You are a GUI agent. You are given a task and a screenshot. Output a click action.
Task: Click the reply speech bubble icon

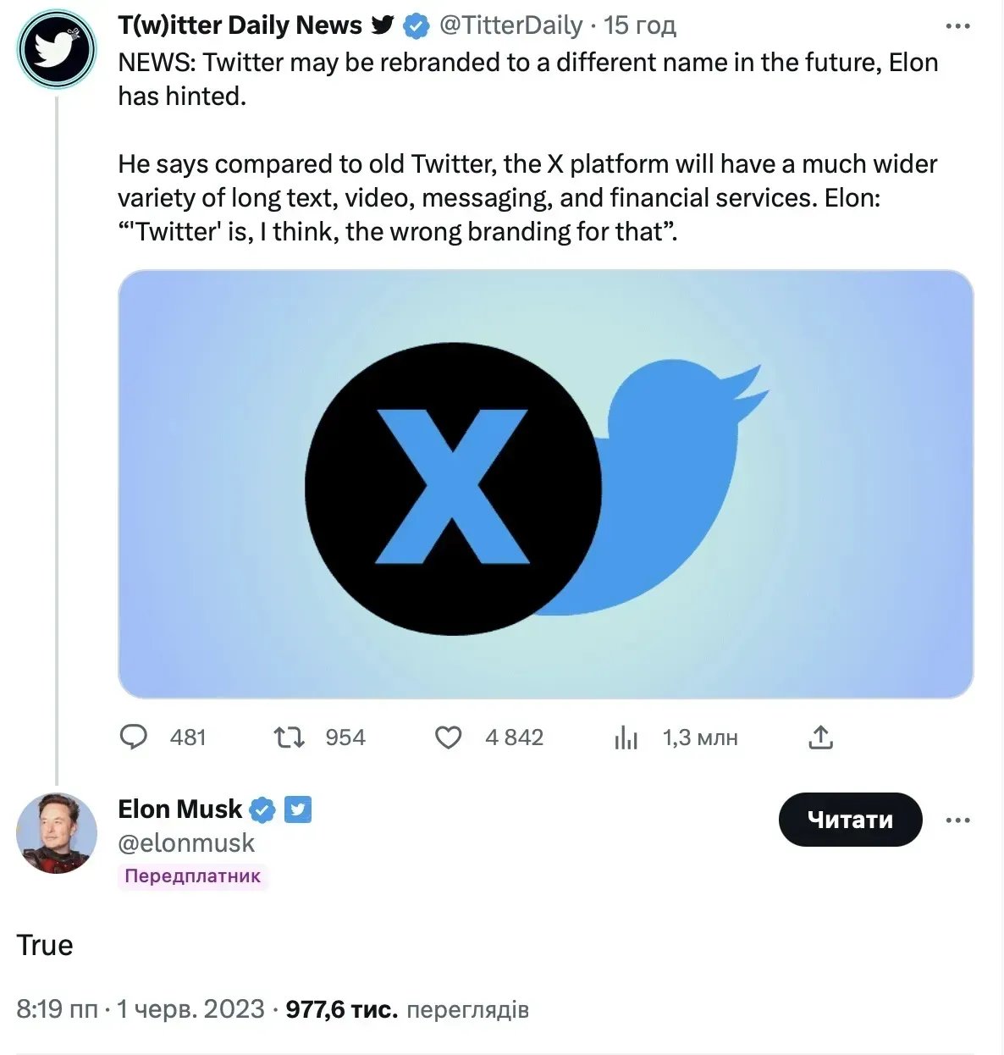pos(134,737)
